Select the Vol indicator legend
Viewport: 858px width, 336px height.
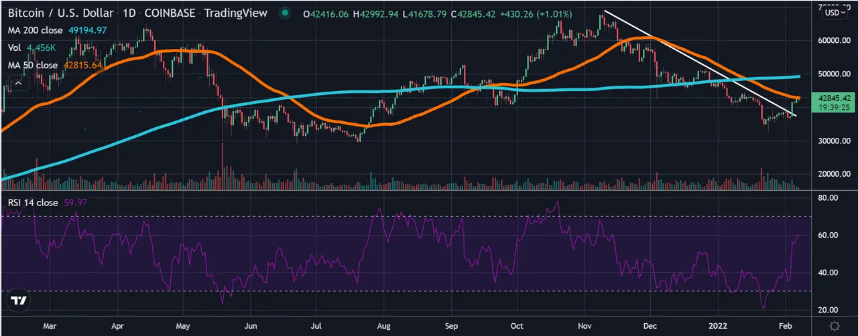tap(15, 48)
